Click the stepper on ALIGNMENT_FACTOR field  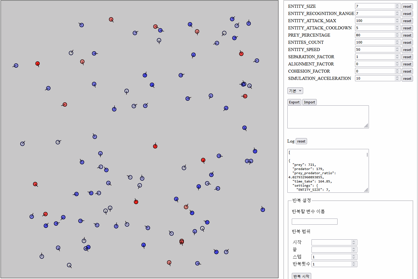pos(397,64)
